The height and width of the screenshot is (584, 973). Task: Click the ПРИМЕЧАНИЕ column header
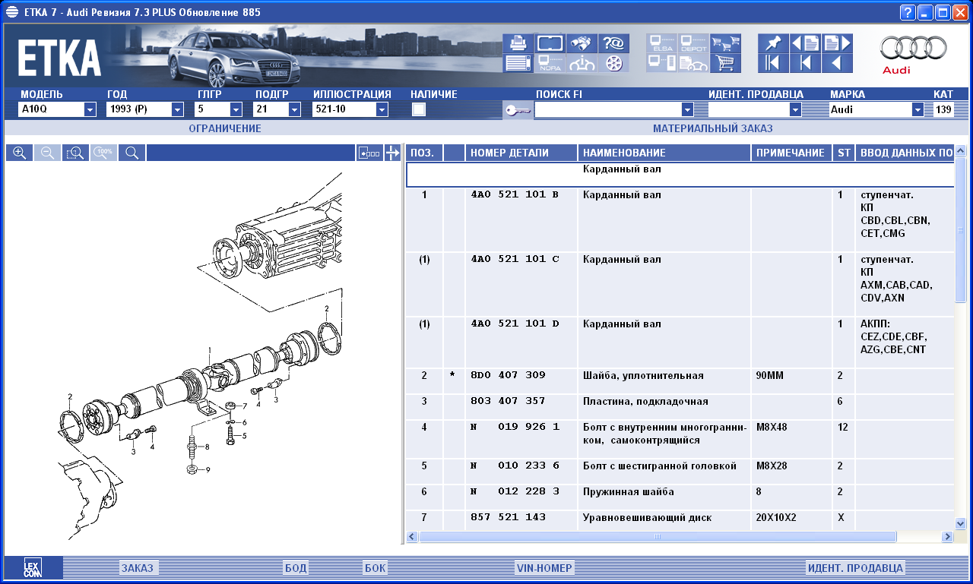[791, 153]
